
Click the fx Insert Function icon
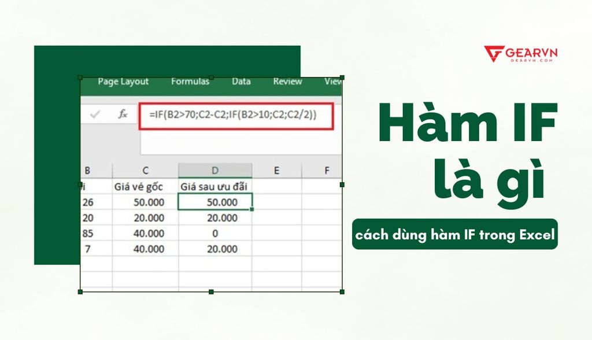pyautogui.click(x=122, y=114)
